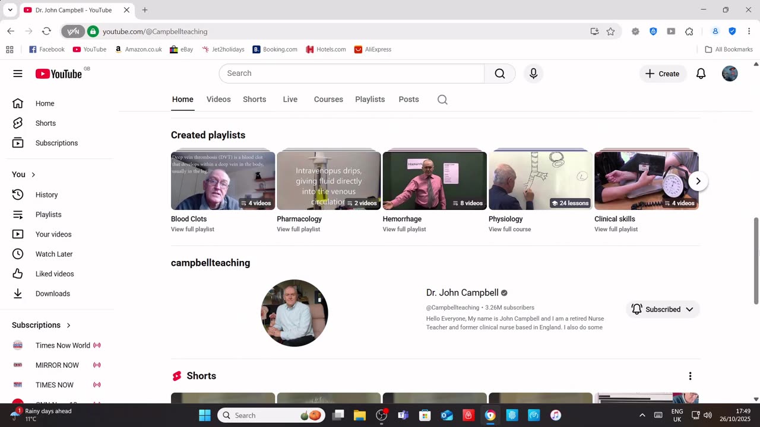The height and width of the screenshot is (427, 760).
Task: Open Outlook from taskbar
Action: (447, 415)
